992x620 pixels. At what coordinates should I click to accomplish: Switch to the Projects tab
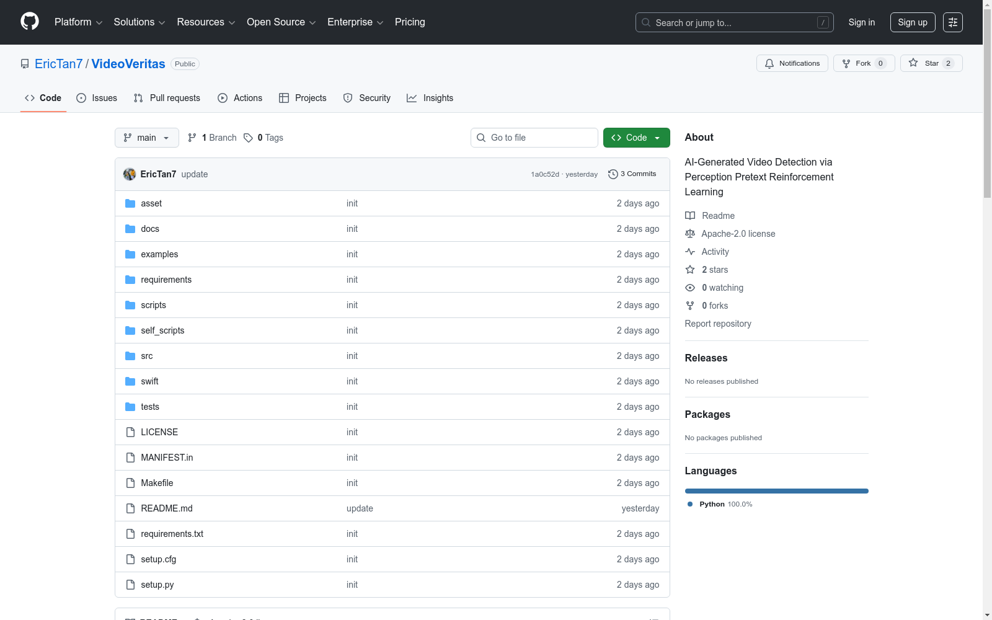(303, 98)
